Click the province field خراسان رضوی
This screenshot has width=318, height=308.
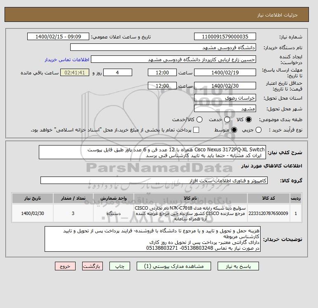coord(225,98)
